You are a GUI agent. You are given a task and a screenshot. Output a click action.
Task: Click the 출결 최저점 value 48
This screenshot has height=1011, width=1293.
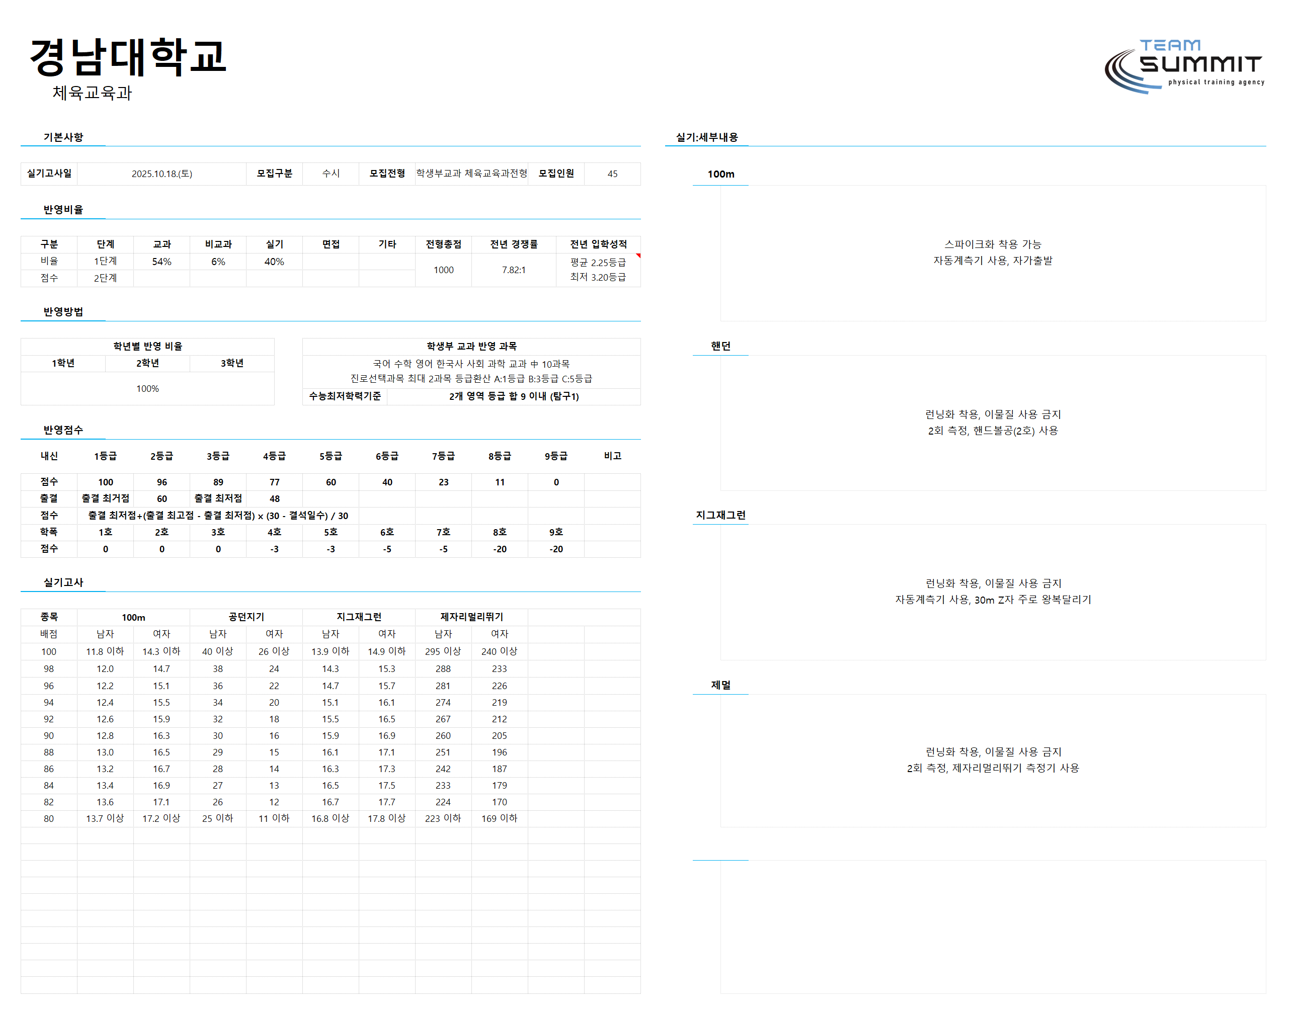[x=274, y=498]
